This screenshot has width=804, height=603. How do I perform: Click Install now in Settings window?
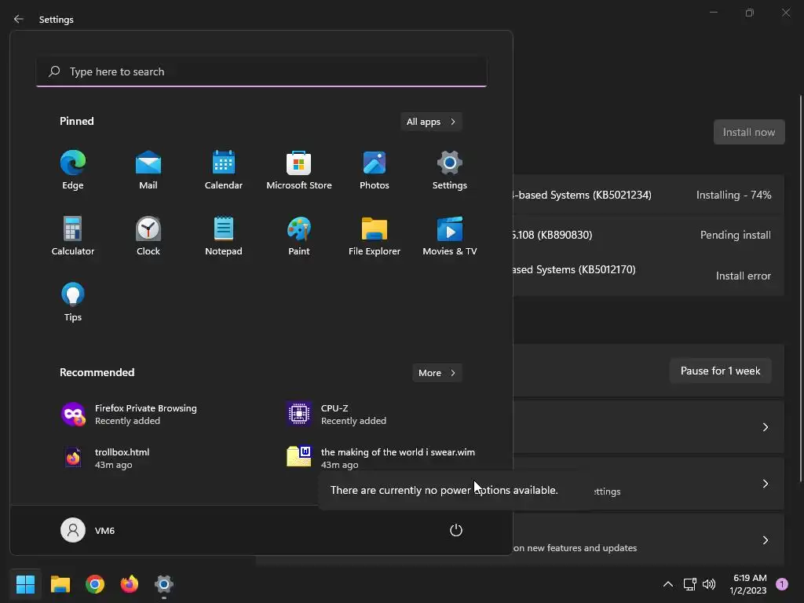tap(748, 132)
